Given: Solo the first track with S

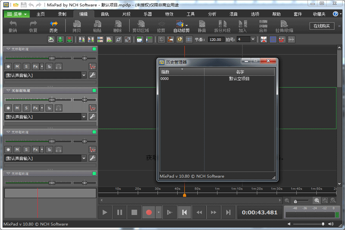Looking at the screenshot, I should coord(26,66).
